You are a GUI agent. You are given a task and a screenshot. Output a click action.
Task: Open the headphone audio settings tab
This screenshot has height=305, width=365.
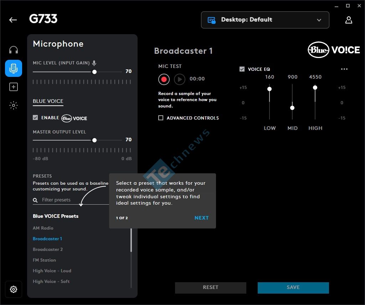point(14,50)
